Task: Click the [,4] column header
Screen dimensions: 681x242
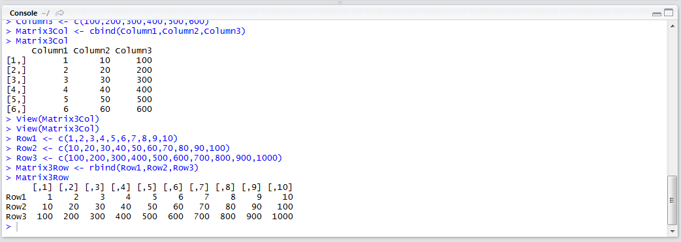Action: pyautogui.click(x=121, y=187)
